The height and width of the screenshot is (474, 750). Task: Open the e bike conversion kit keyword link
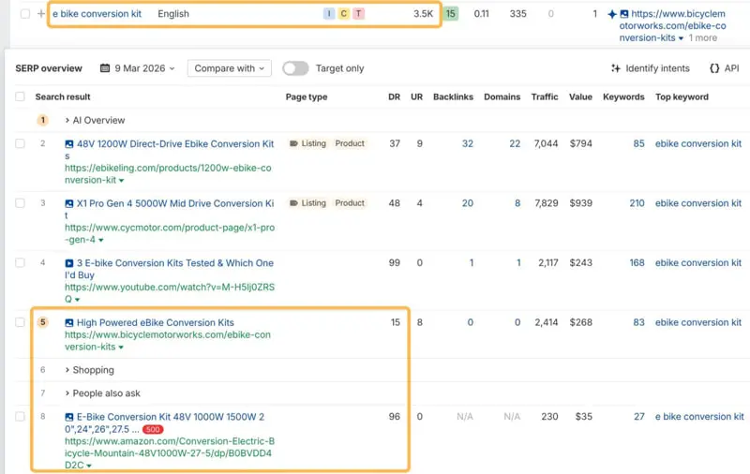(97, 14)
